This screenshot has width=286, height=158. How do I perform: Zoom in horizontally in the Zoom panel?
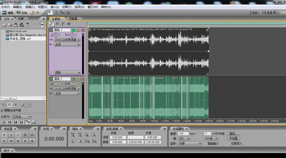tap(73, 135)
